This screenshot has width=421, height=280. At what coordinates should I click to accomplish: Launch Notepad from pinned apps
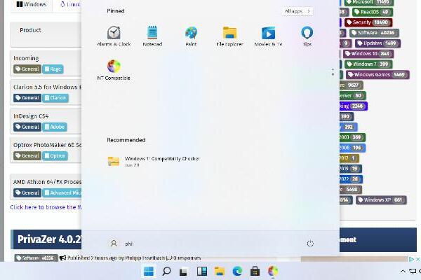(152, 36)
